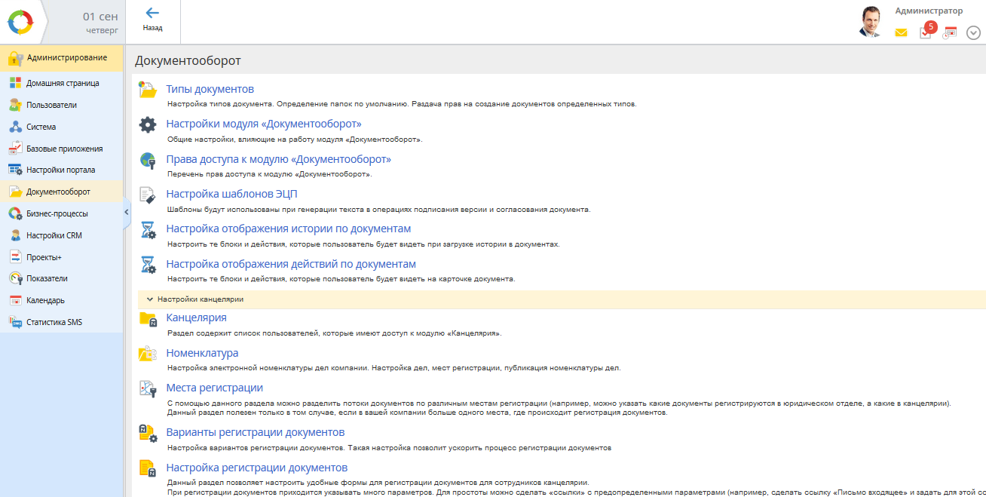Click the mail envelope icon in header
The image size is (986, 497).
tap(901, 32)
